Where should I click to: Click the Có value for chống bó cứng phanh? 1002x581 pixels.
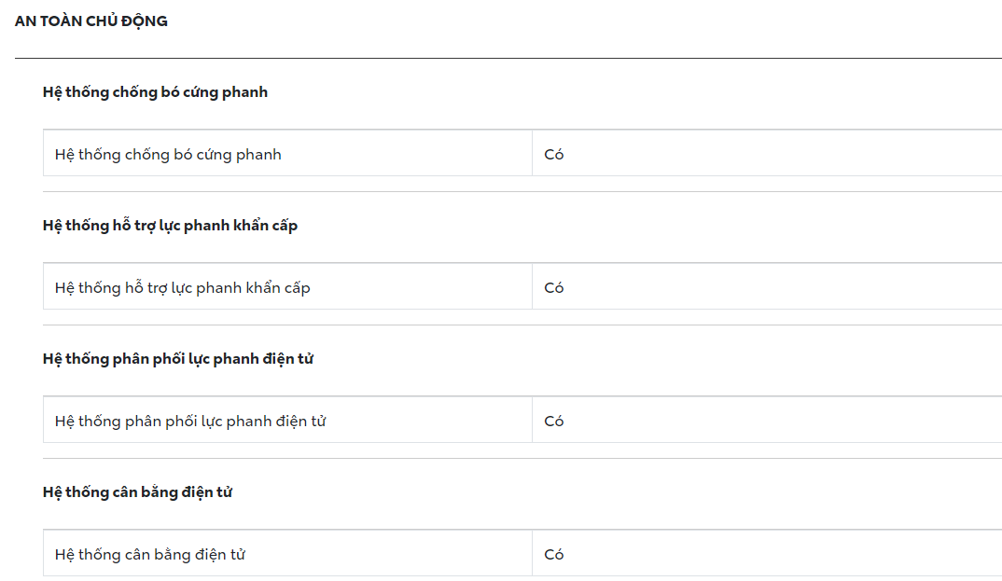pos(554,155)
